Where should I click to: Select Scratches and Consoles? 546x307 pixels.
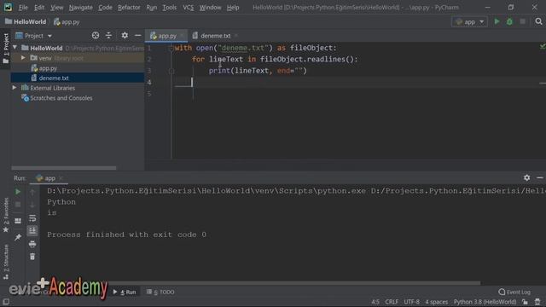pyautogui.click(x=61, y=98)
